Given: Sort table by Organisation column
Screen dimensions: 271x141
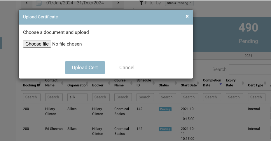Looking at the screenshot, I should (x=77, y=85).
